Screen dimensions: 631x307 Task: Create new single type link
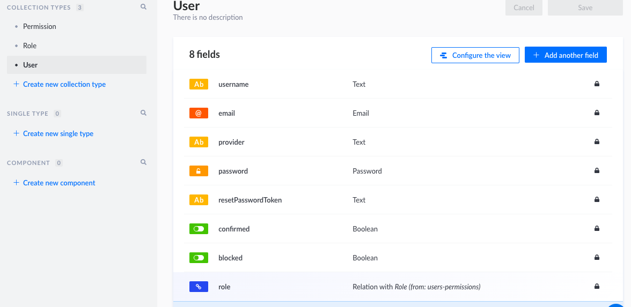(58, 133)
